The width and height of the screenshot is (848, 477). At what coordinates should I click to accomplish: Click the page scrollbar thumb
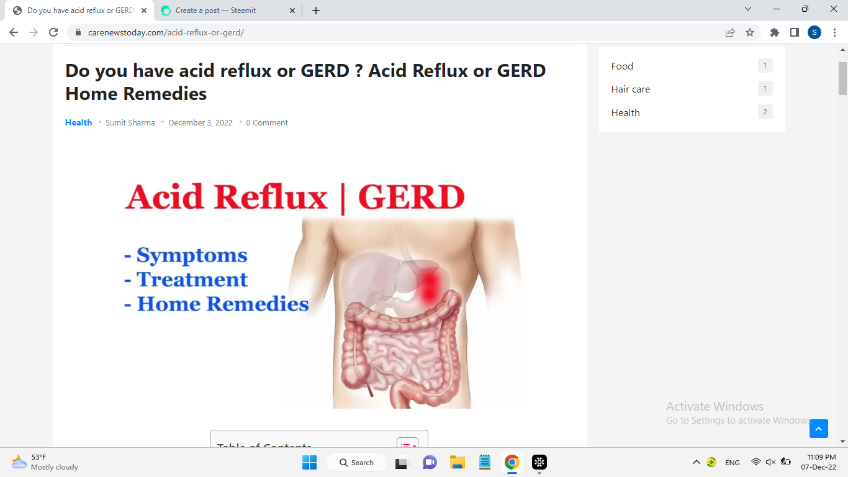click(843, 78)
